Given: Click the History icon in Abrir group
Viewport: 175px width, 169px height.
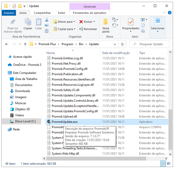Looking at the screenshot, I should point(143,31).
